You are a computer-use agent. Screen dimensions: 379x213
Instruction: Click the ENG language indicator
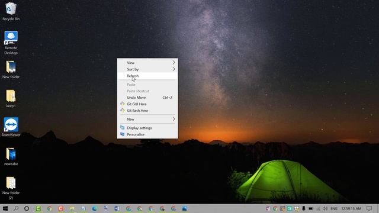(x=334, y=209)
